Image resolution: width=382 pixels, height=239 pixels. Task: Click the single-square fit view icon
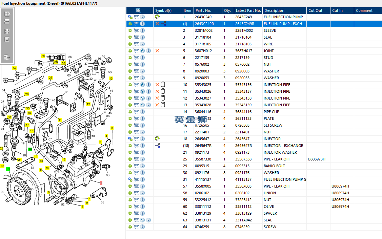(7, 39)
